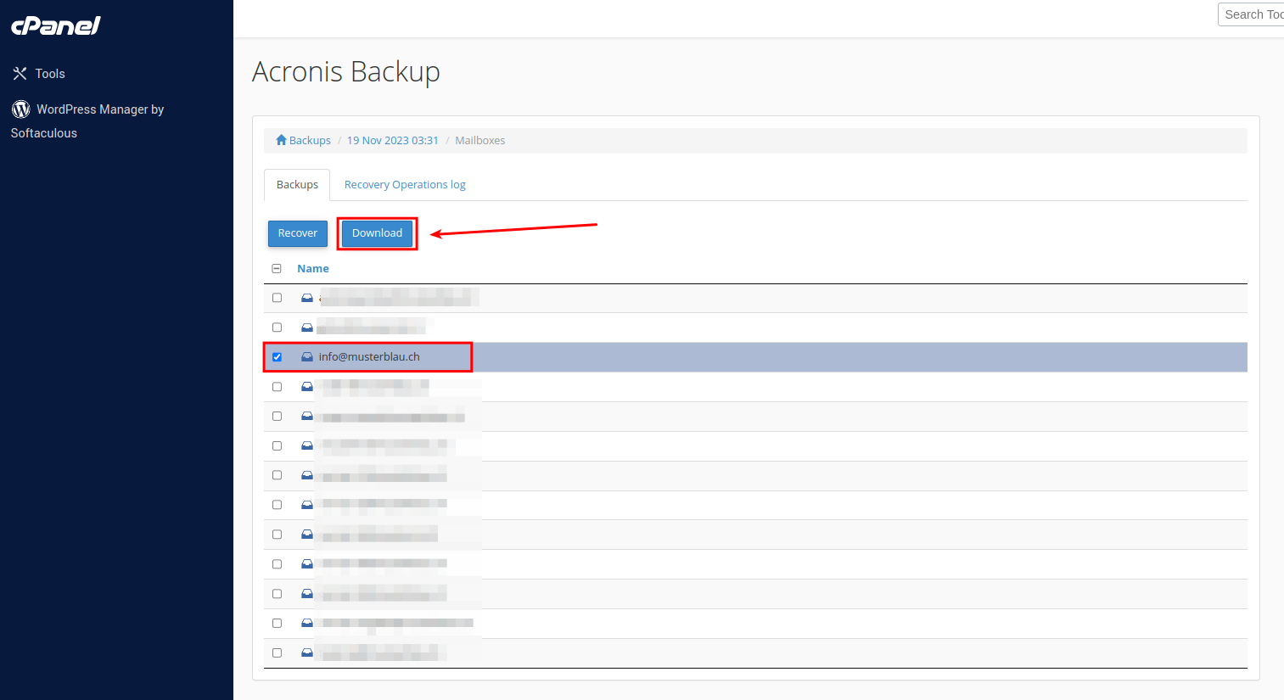Open Tools via its wrench icon

click(20, 74)
